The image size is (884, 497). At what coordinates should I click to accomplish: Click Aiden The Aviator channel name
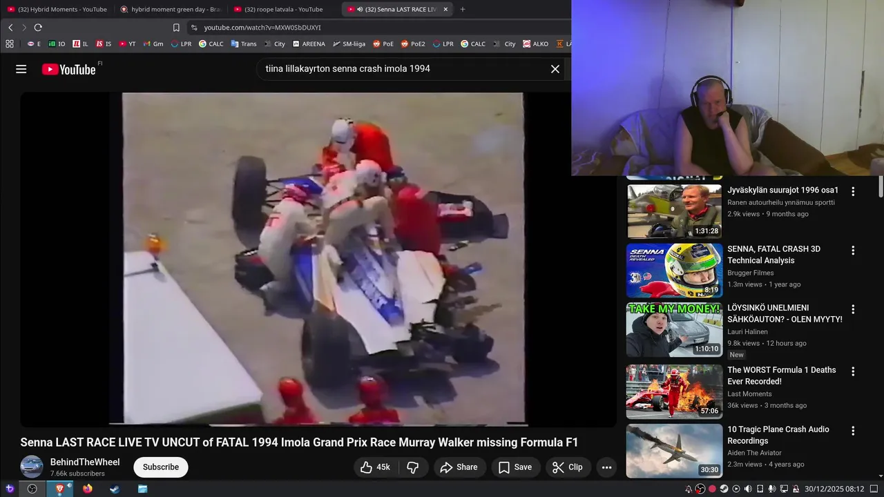point(754,453)
